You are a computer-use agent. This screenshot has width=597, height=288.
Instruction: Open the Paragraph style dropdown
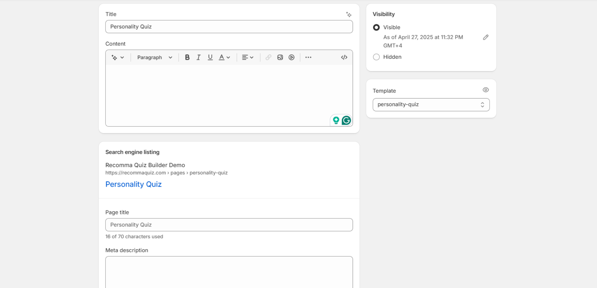154,57
